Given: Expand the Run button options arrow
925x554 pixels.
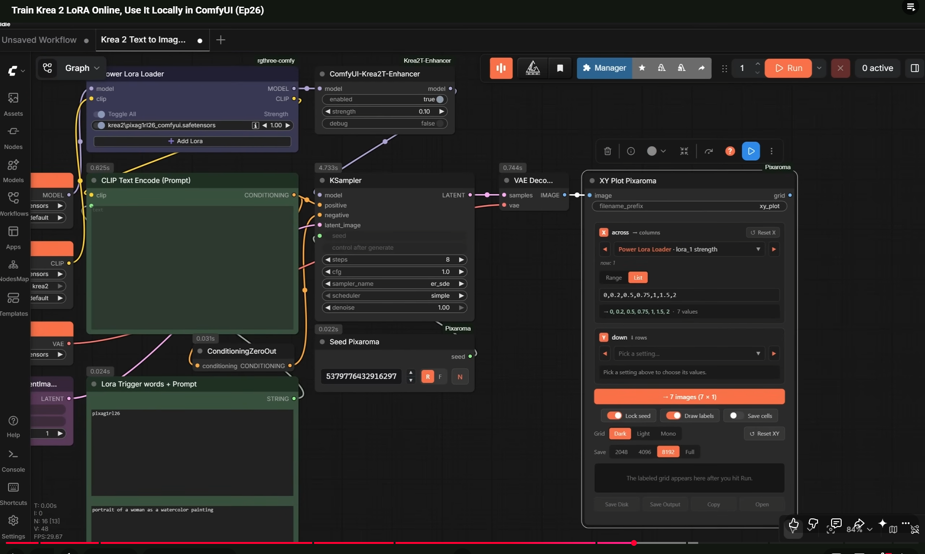Looking at the screenshot, I should pyautogui.click(x=819, y=68).
